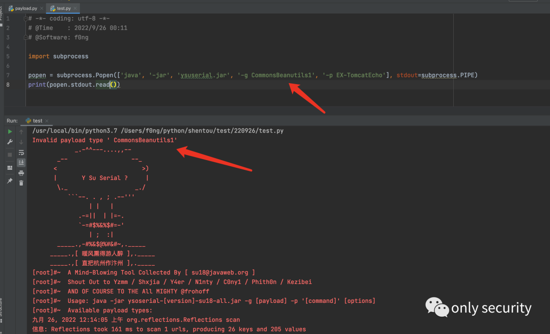This screenshot has width=550, height=334.
Task: Click the up stack trace arrow icon
Action: (x=21, y=132)
